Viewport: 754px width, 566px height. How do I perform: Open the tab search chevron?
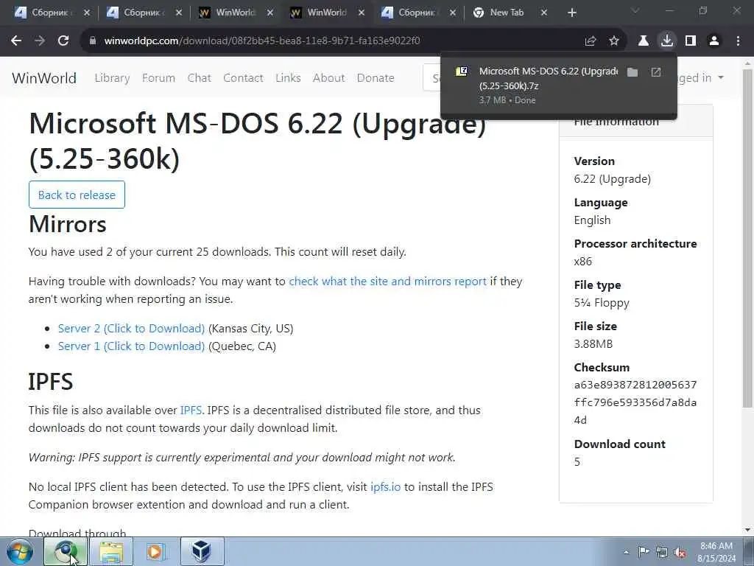tap(635, 10)
